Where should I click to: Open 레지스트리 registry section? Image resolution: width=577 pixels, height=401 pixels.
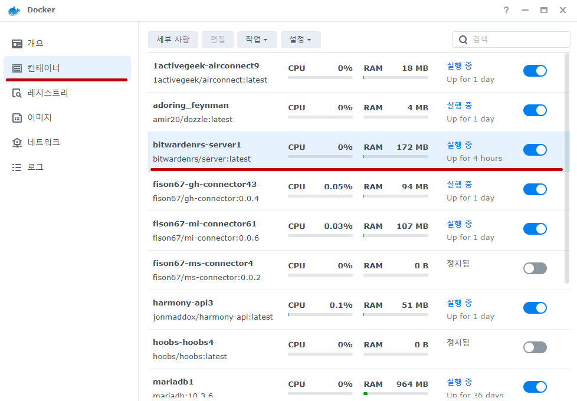click(x=67, y=93)
